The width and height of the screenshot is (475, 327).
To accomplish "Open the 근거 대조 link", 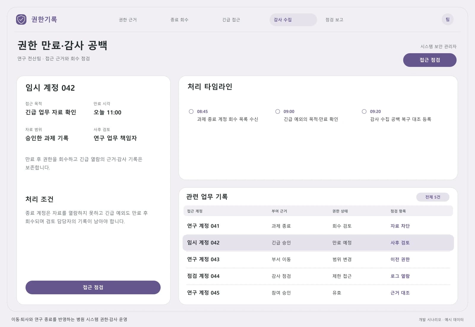I will tap(400, 293).
